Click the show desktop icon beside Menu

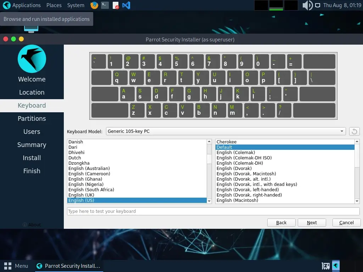(x=7, y=266)
